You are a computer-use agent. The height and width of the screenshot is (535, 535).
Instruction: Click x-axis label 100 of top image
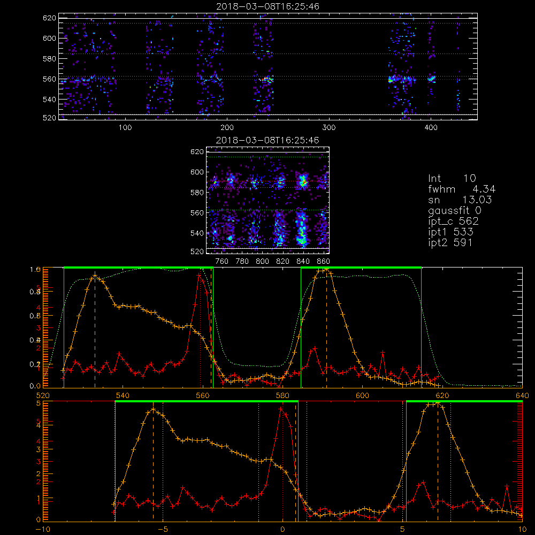tap(125, 128)
